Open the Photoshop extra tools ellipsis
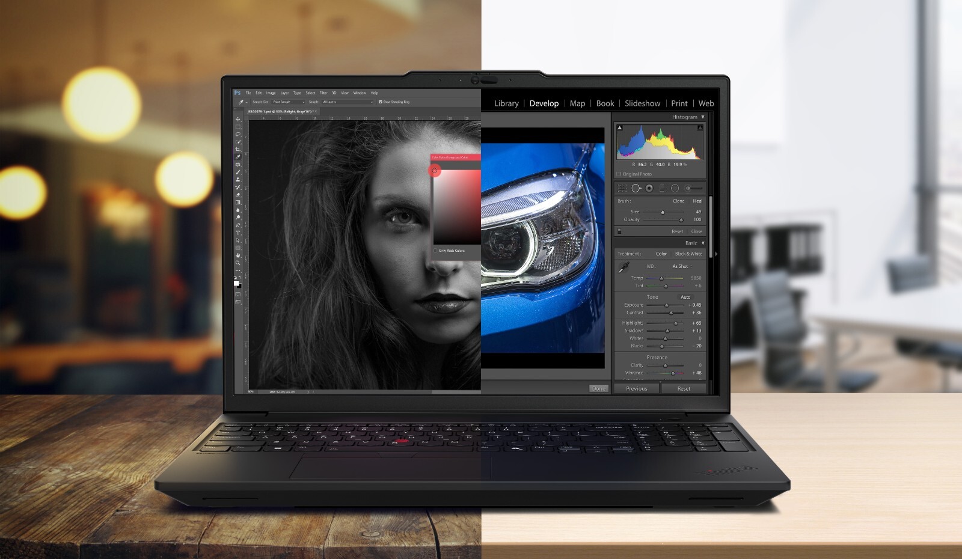Screen dimensions: 962x559 pyautogui.click(x=238, y=270)
